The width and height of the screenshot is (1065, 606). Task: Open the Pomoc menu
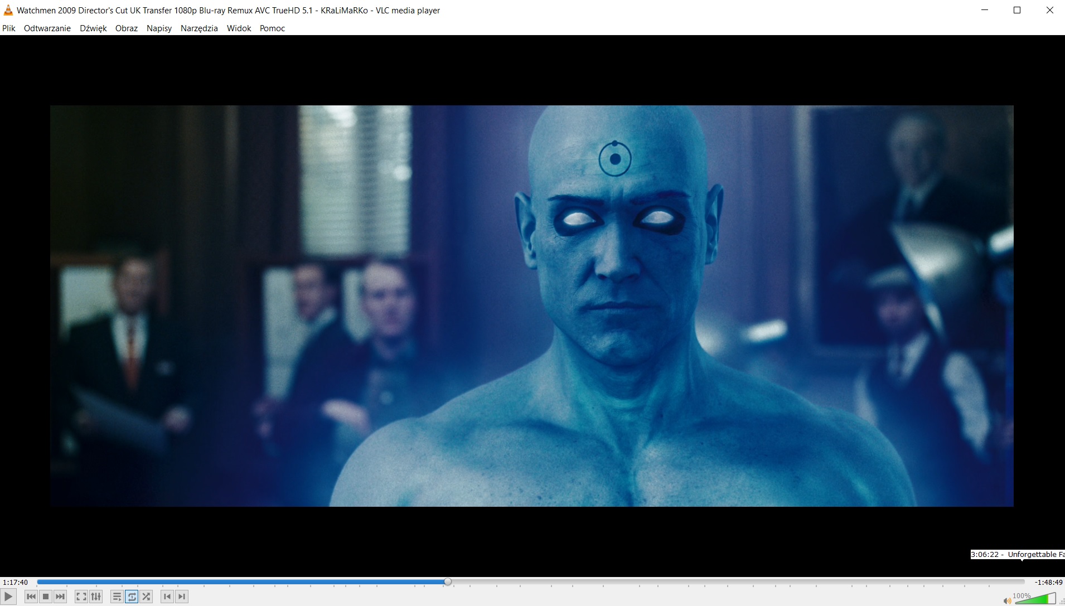click(x=272, y=28)
